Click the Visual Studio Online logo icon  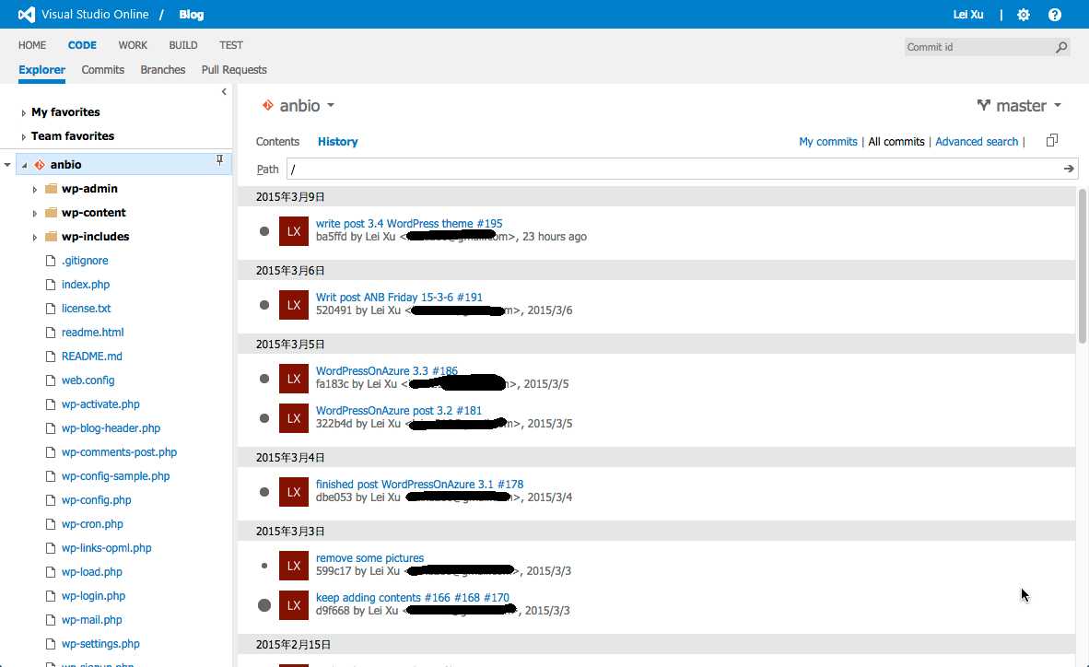click(x=27, y=14)
